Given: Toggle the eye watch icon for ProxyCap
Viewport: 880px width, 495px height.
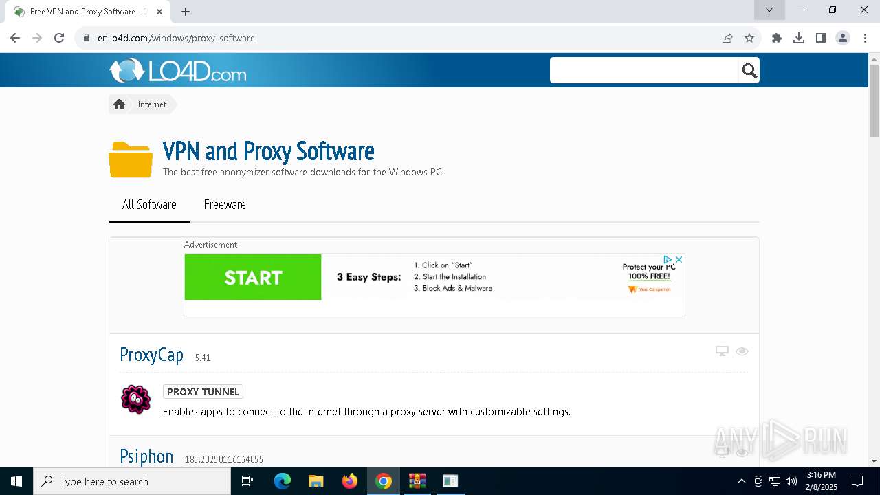Looking at the screenshot, I should (x=742, y=351).
